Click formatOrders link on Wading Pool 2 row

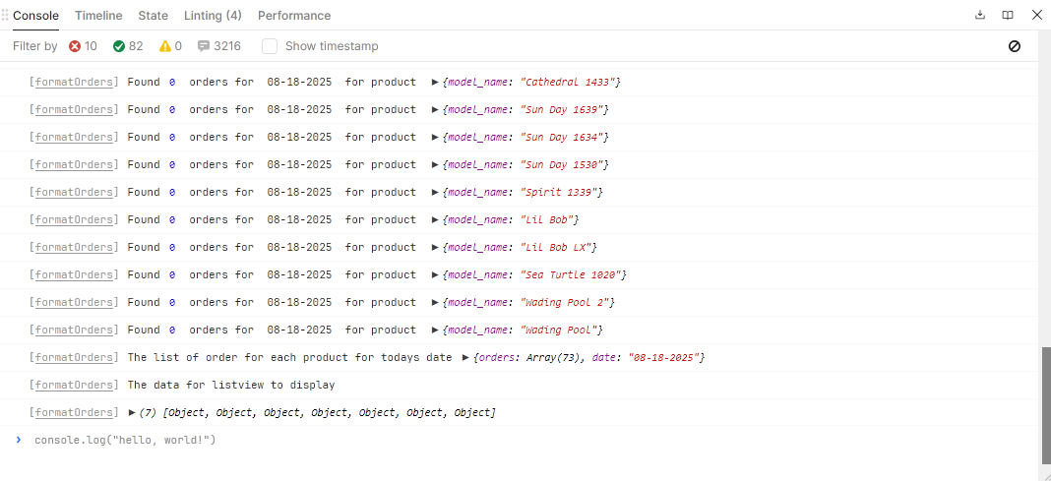[x=74, y=302]
